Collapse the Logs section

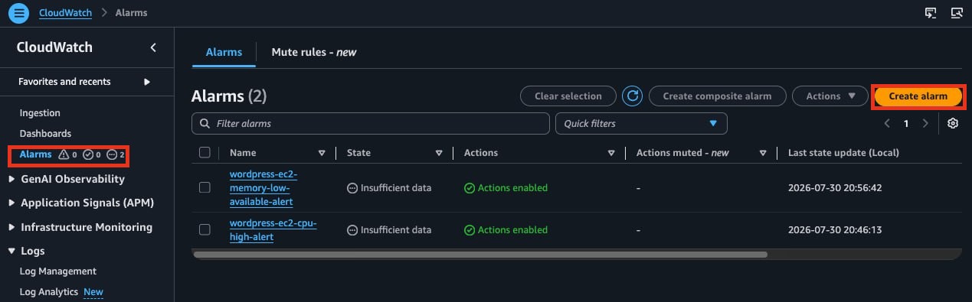(x=11, y=251)
